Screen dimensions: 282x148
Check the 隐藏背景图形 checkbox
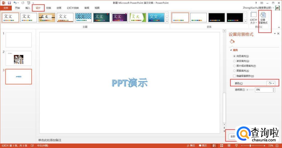234,76
